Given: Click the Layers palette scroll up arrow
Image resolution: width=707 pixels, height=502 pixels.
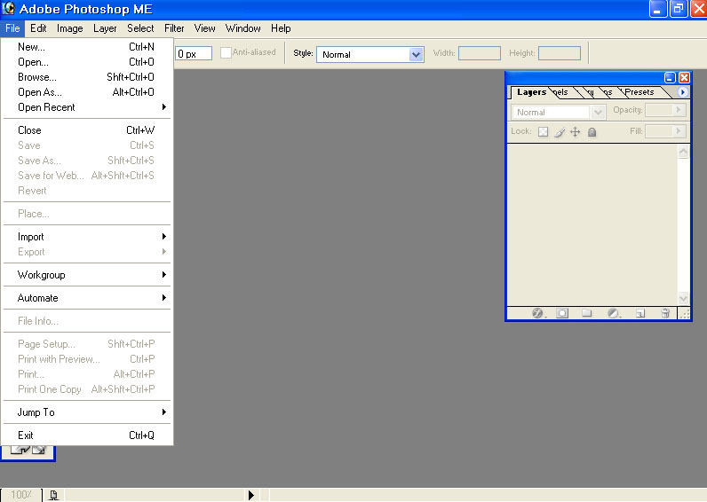Looking at the screenshot, I should (x=683, y=152).
